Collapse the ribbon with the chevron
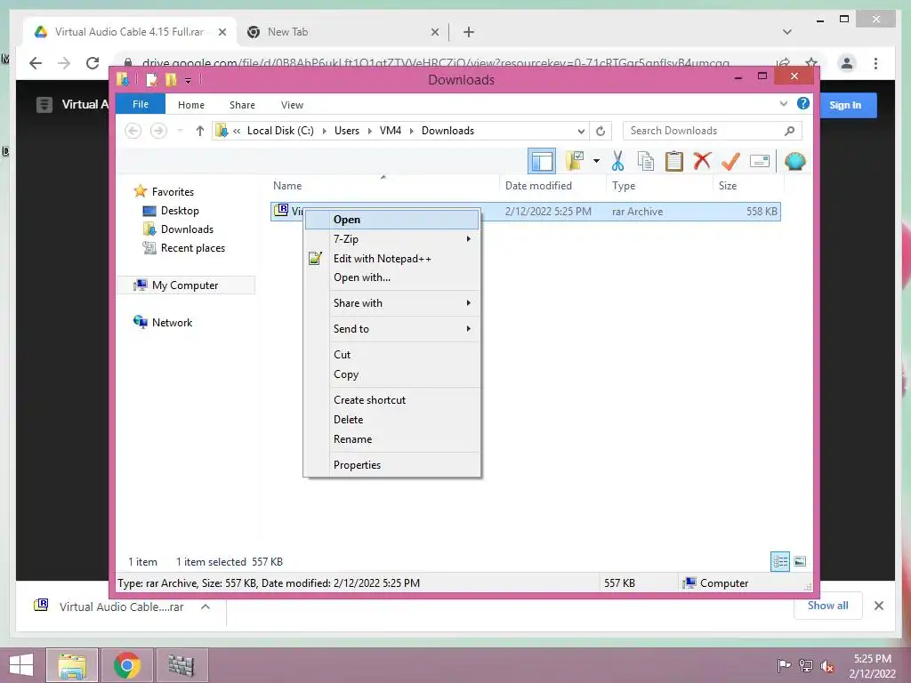This screenshot has height=683, width=911. pos(783,103)
